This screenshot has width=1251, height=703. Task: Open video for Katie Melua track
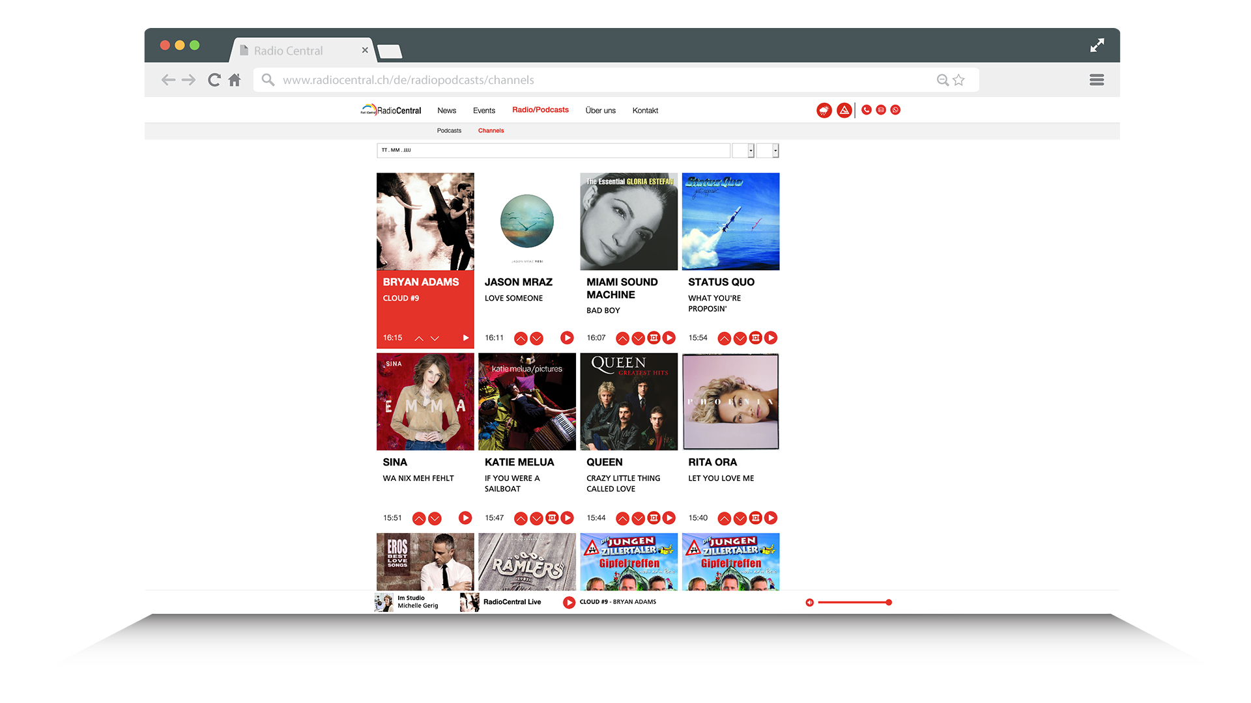point(552,518)
